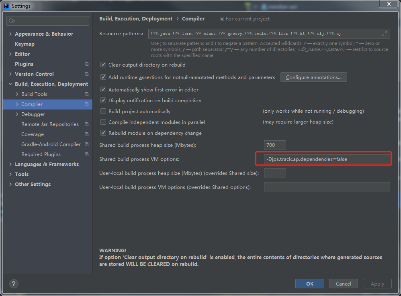Image resolution: width=401 pixels, height=296 pixels.
Task: Select Keymap in settings tree
Action: tap(25, 44)
